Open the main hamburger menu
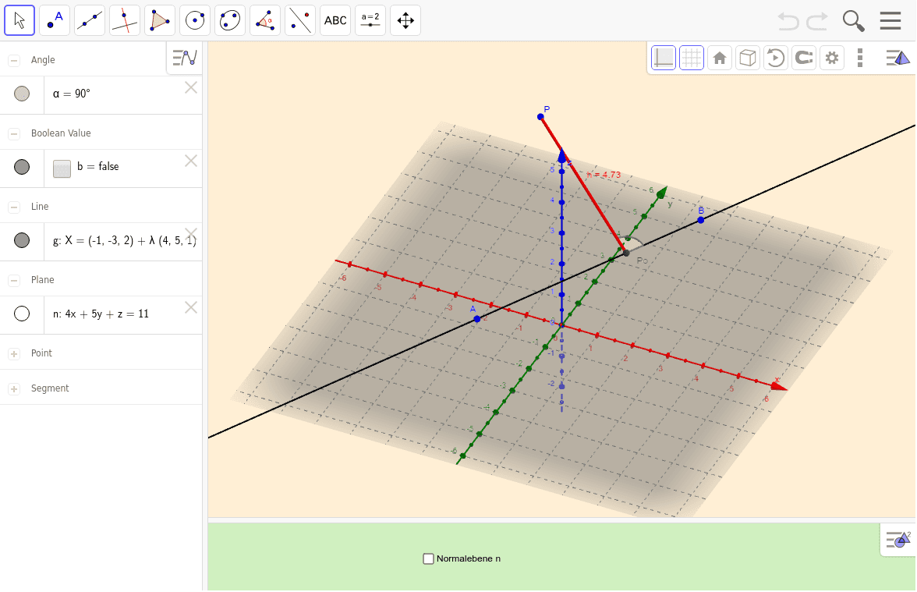 point(890,20)
